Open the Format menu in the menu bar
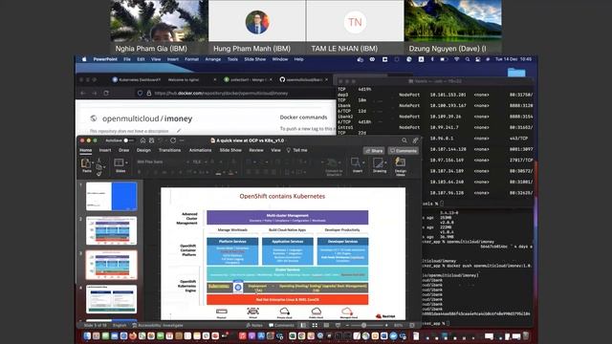The image size is (612, 344). [x=191, y=59]
